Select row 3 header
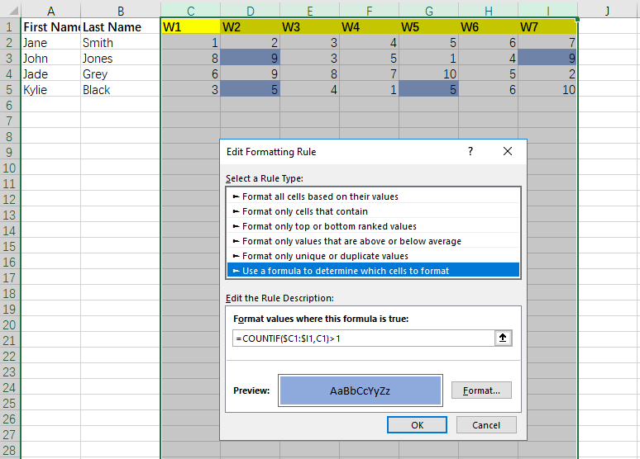Viewport: 640px width, 459px height. click(10, 59)
